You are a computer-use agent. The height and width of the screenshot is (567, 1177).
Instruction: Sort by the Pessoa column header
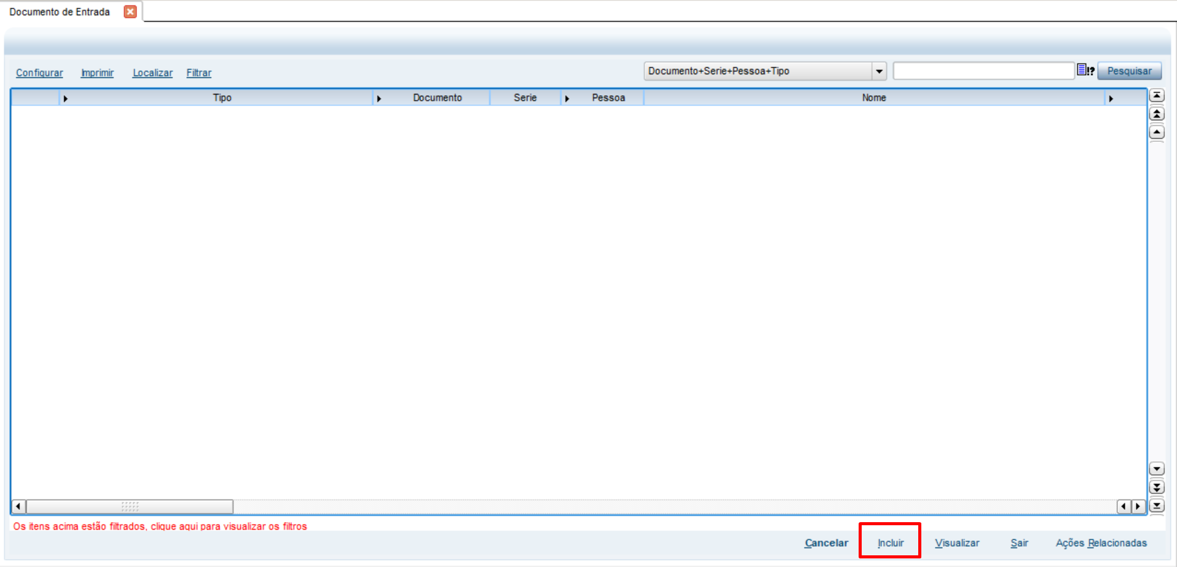click(x=608, y=98)
